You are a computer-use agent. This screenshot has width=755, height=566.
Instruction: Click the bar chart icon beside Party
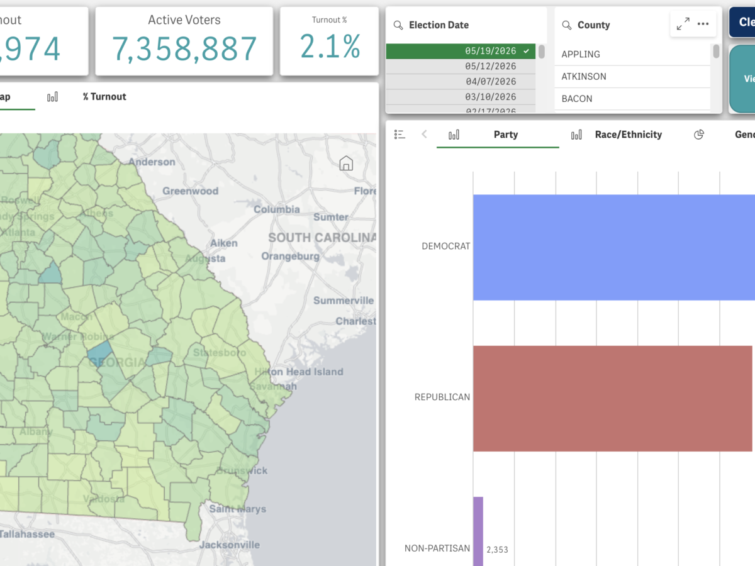454,135
